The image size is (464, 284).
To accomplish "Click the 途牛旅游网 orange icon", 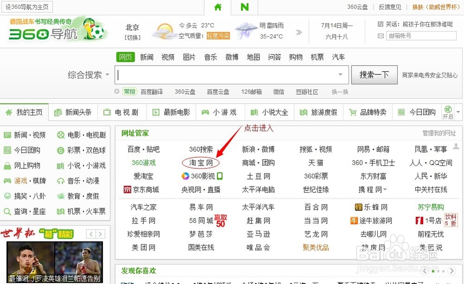I will 354,220.
